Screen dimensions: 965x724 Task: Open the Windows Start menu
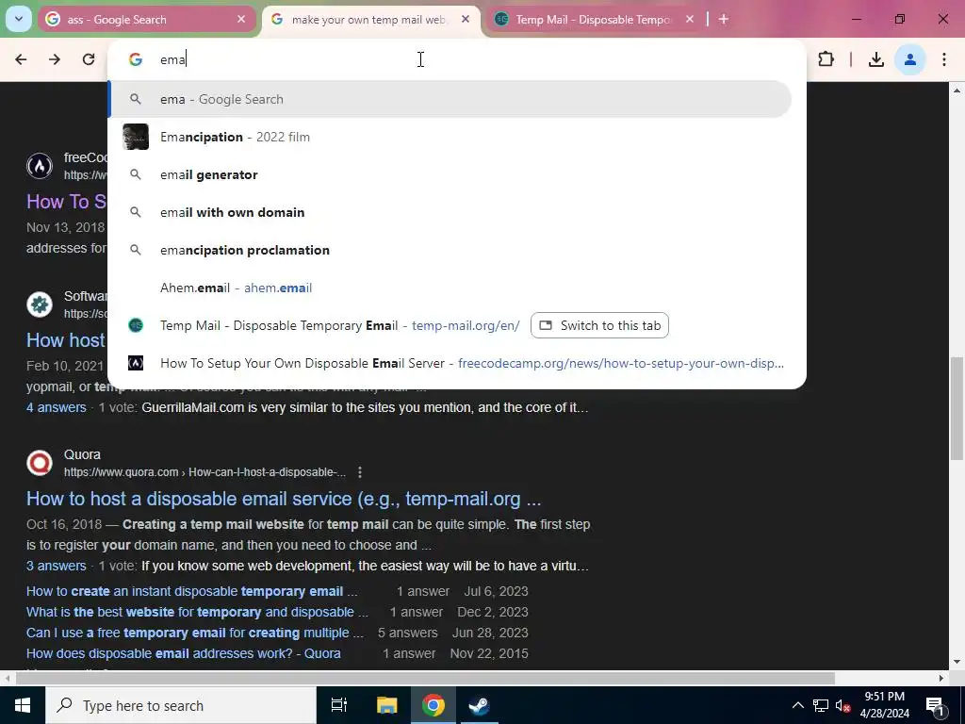point(23,705)
